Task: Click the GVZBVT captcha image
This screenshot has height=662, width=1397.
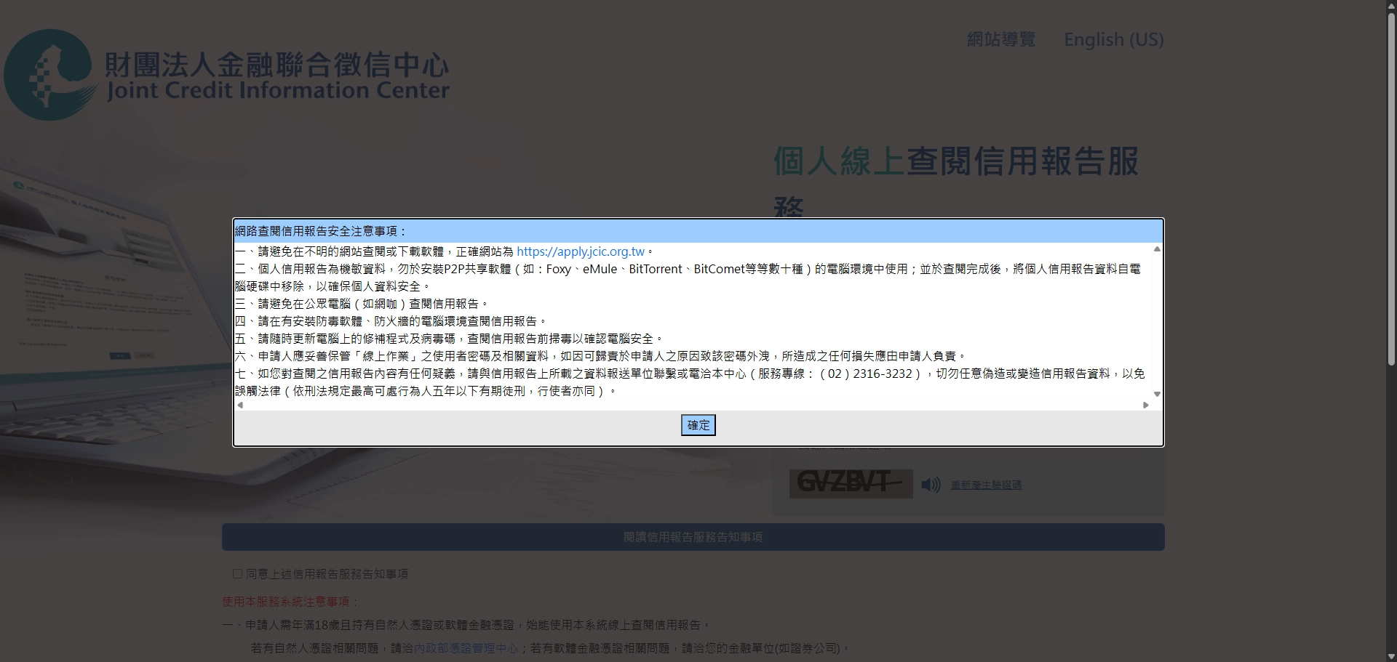Action: point(851,483)
